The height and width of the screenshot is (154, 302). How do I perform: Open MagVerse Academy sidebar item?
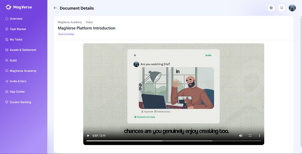(24, 71)
